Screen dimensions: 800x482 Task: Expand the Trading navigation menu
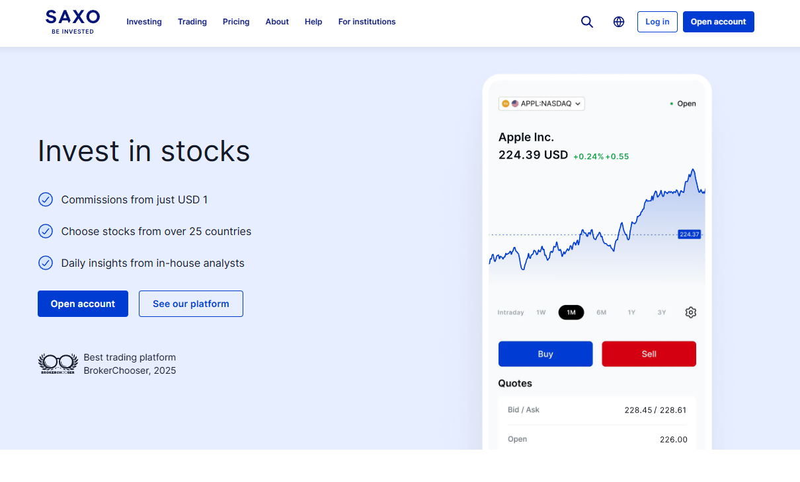click(192, 22)
